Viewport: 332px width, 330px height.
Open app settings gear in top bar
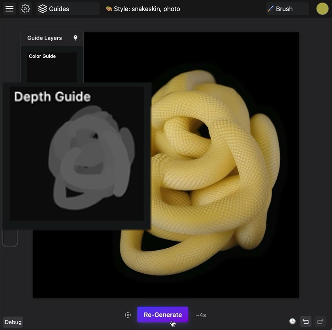coord(25,9)
